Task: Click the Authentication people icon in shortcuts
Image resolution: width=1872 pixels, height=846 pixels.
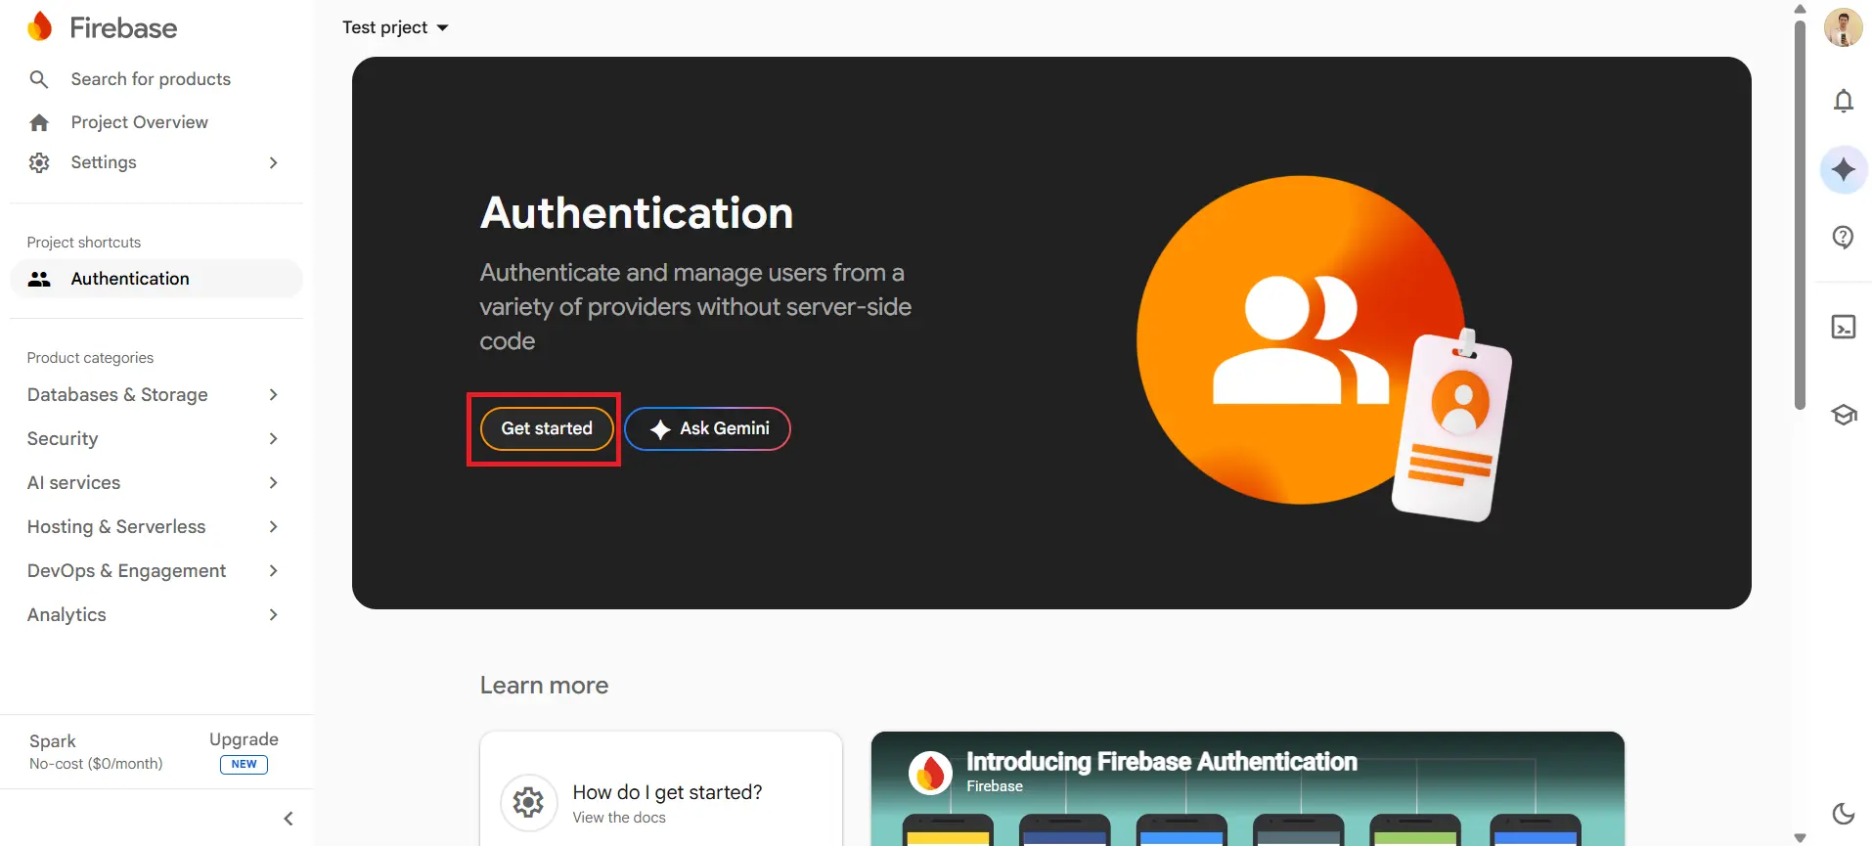Action: point(39,279)
